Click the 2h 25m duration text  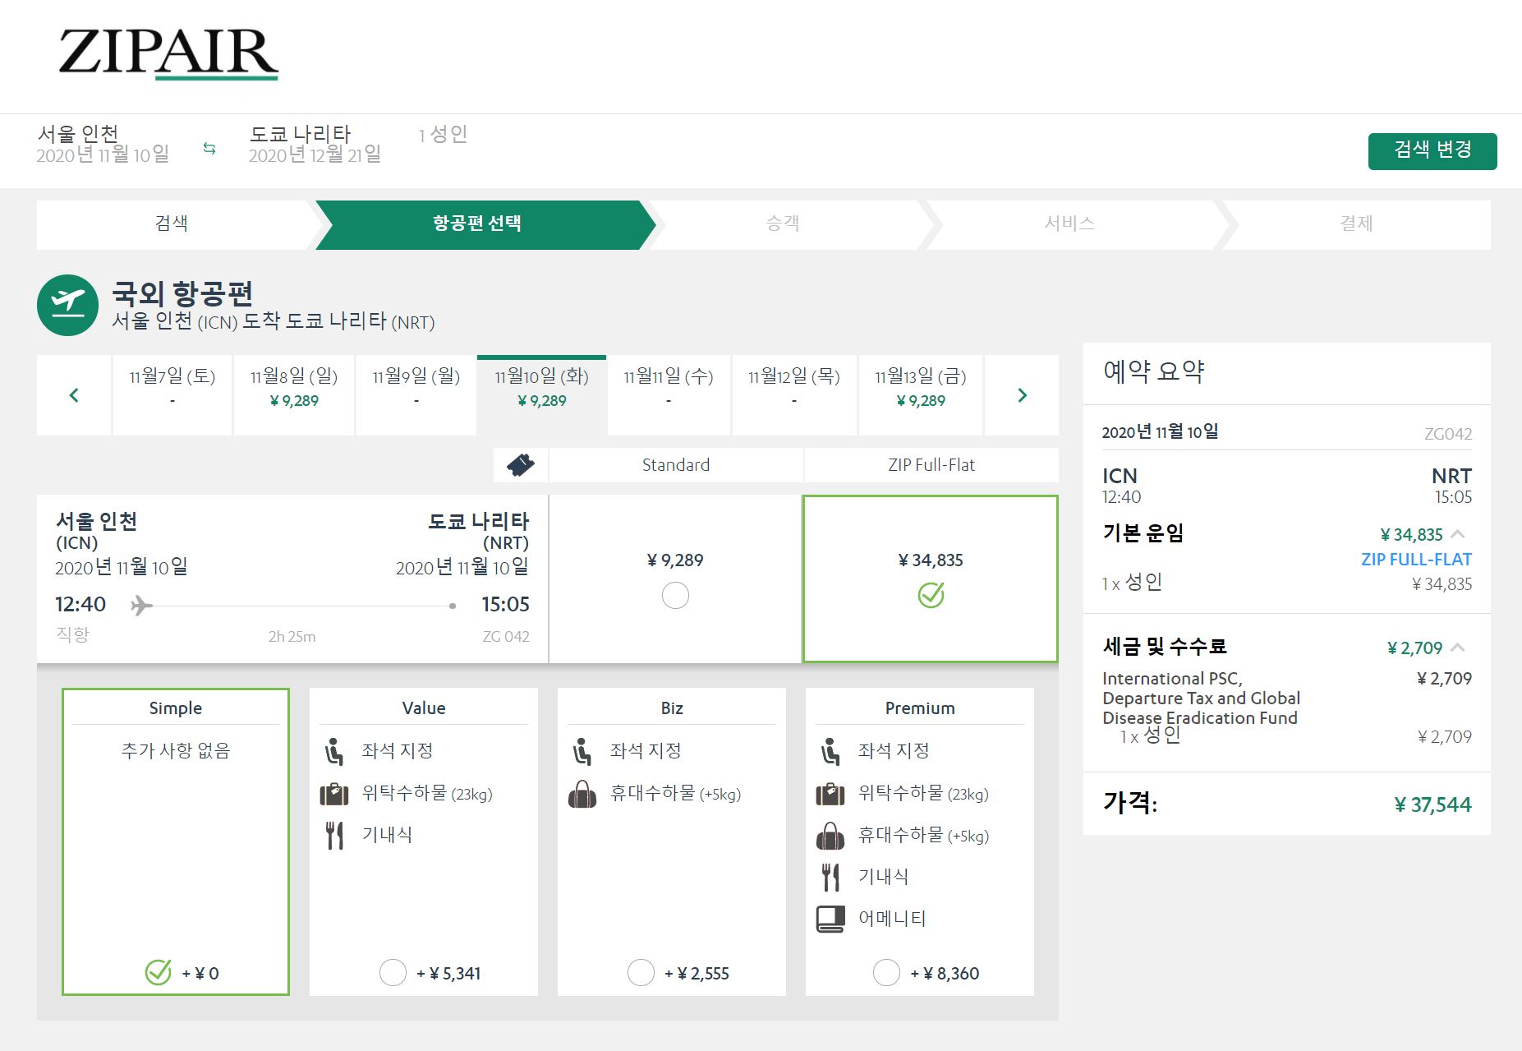(292, 636)
